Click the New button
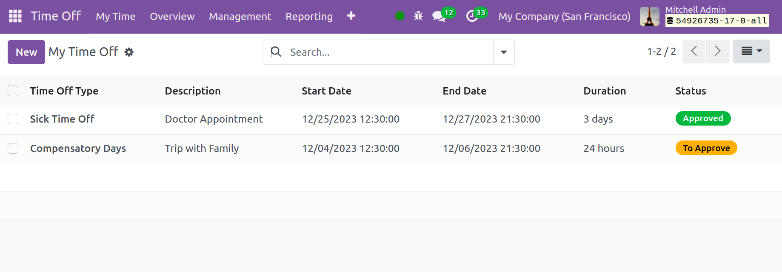Viewport: 782px width, 272px height. (26, 52)
